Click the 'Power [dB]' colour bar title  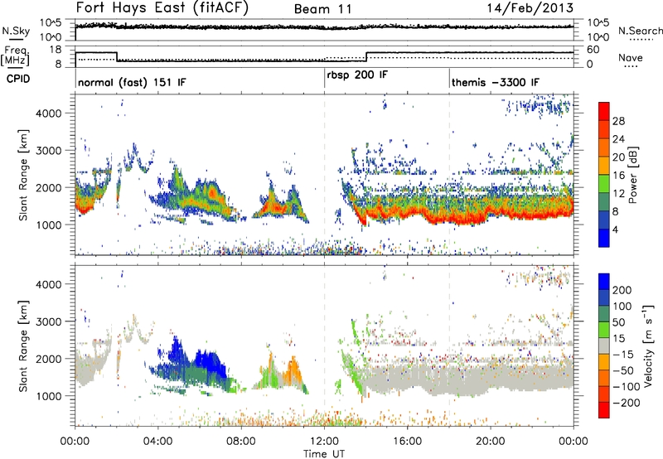(x=633, y=175)
